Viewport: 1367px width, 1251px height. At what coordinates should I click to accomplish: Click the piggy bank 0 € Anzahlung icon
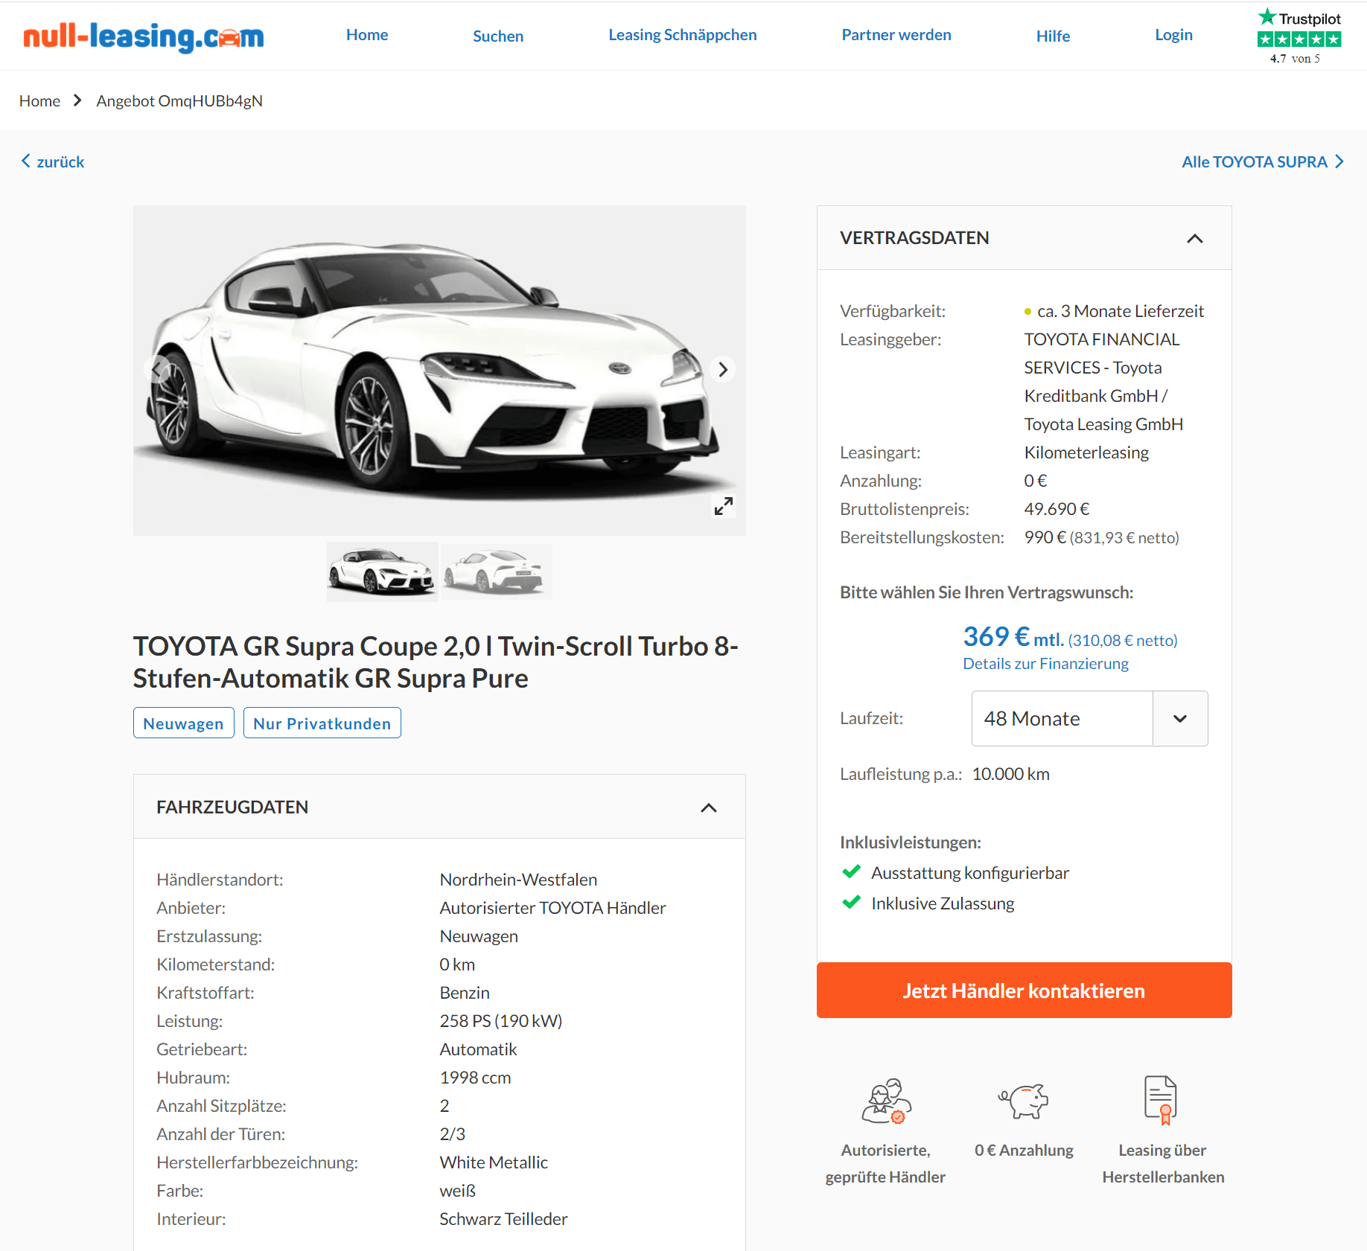pos(1023,1101)
